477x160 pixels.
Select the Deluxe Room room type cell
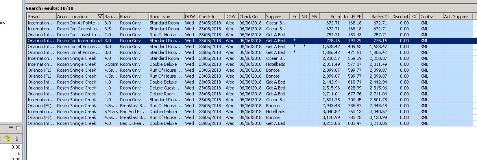166,94
